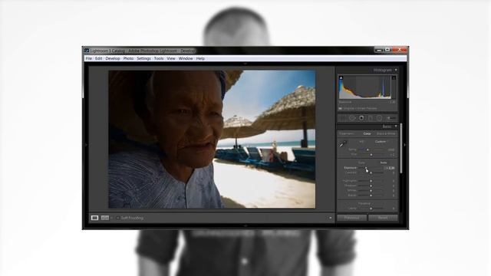Image resolution: width=491 pixels, height=276 pixels.
Task: Click the Whites slider handle
Action: click(371, 190)
